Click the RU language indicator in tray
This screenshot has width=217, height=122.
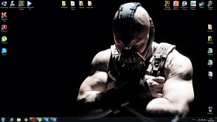194,119
